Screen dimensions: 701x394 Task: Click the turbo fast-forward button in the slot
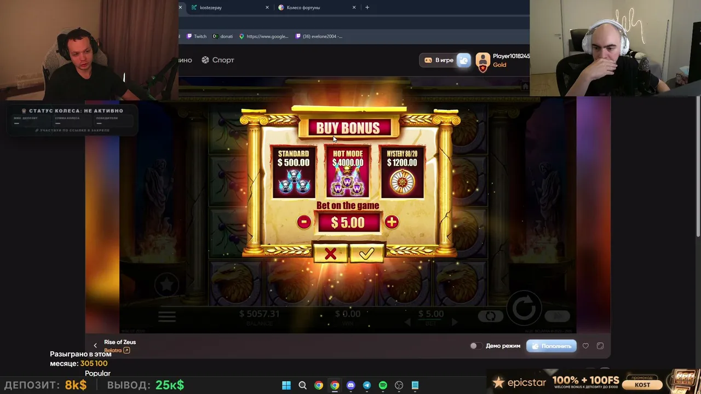click(558, 316)
